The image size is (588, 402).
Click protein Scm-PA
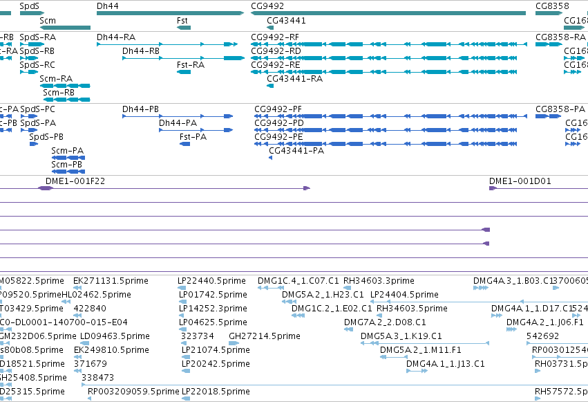pos(68,158)
